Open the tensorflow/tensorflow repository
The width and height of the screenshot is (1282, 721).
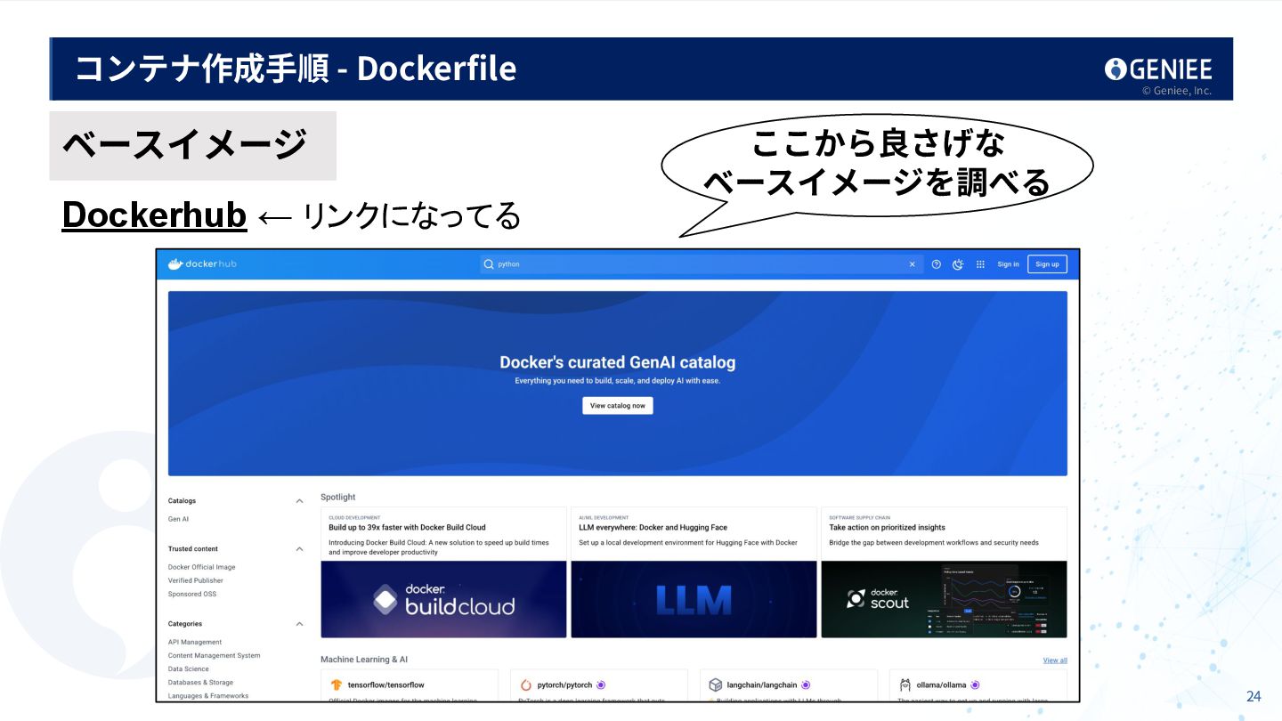click(385, 685)
